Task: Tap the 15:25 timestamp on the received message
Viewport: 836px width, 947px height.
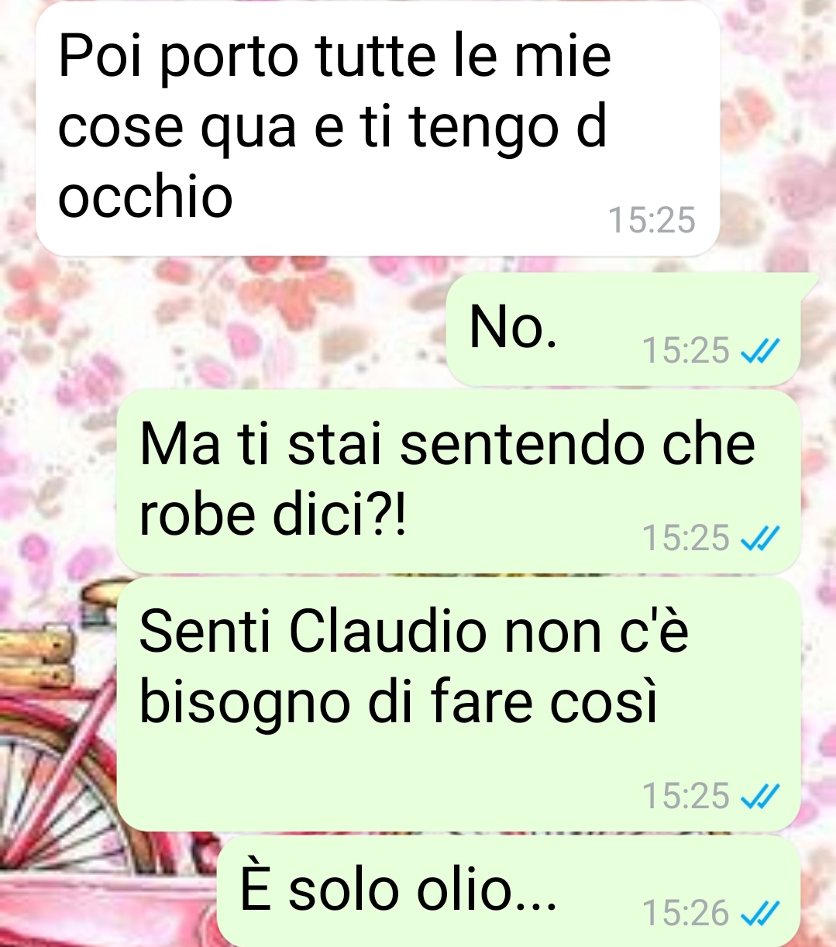Action: tap(652, 220)
